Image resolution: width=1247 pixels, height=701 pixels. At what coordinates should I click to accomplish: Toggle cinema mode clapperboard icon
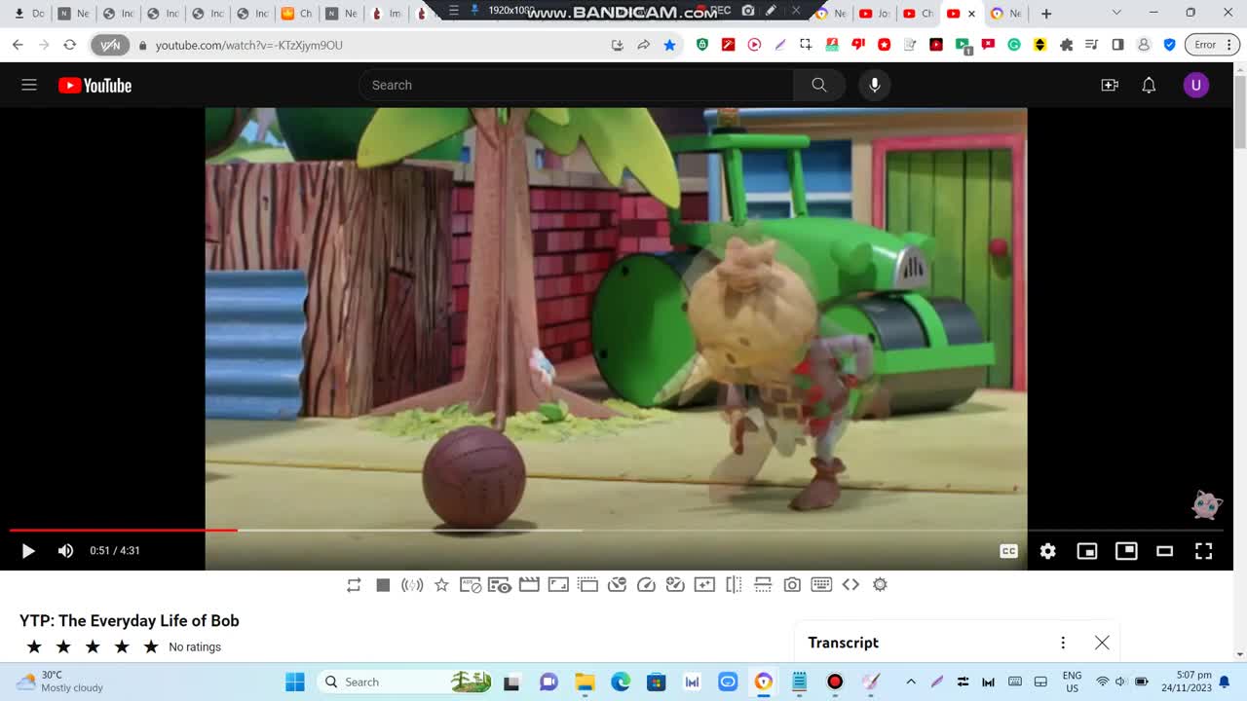click(x=529, y=584)
